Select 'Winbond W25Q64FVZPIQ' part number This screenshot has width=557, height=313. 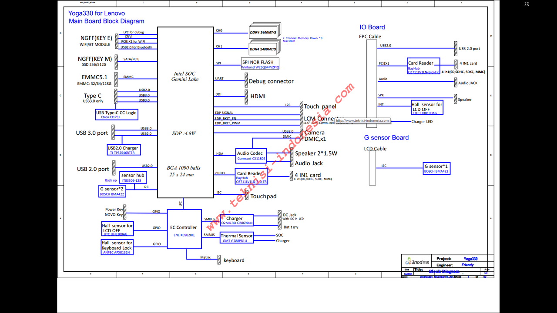(x=260, y=67)
